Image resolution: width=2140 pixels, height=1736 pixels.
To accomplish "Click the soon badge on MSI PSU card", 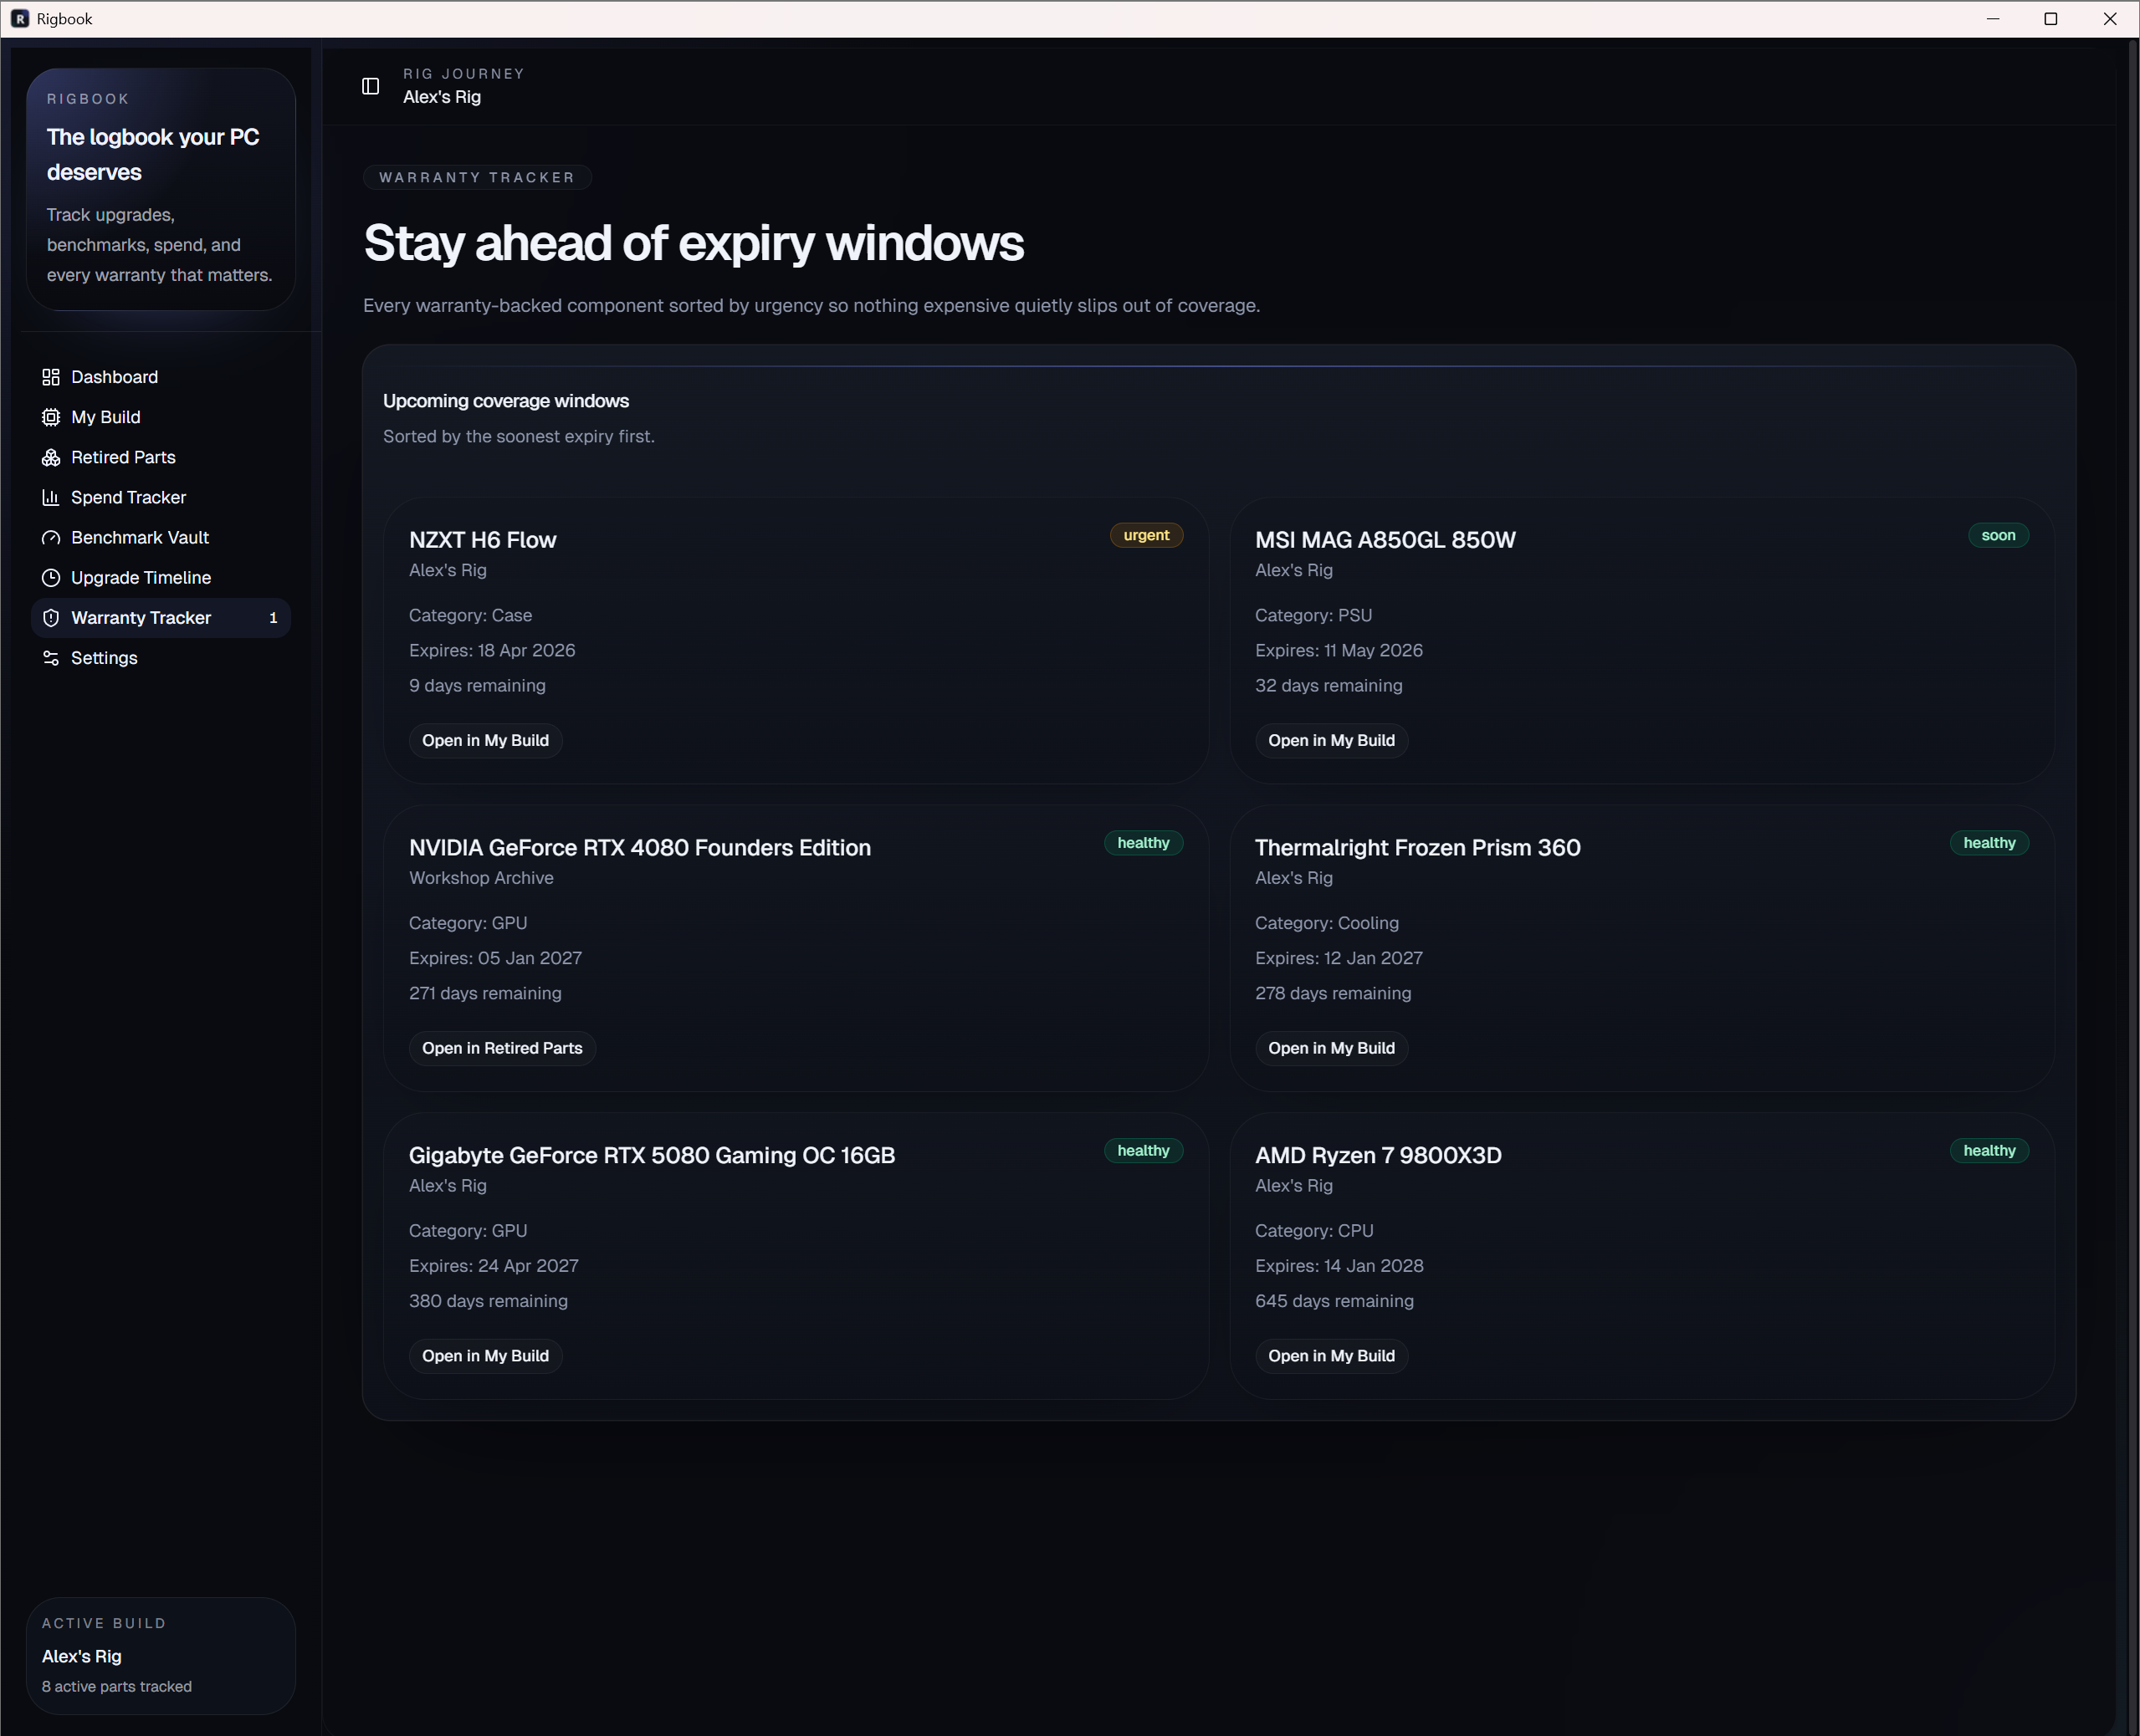I will 1997,535.
